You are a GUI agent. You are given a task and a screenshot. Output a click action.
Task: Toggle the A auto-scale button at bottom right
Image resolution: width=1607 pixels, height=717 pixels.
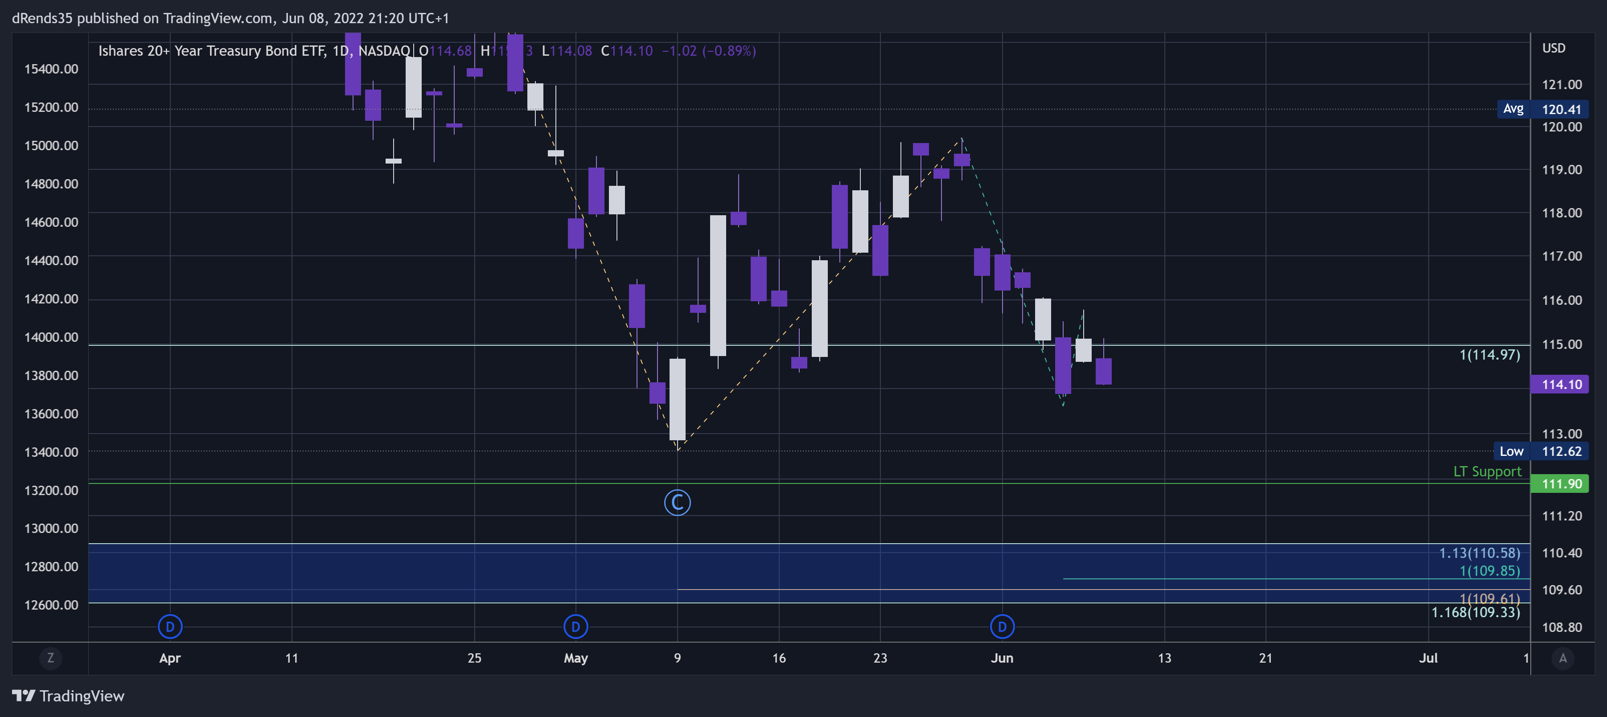click(x=1562, y=658)
